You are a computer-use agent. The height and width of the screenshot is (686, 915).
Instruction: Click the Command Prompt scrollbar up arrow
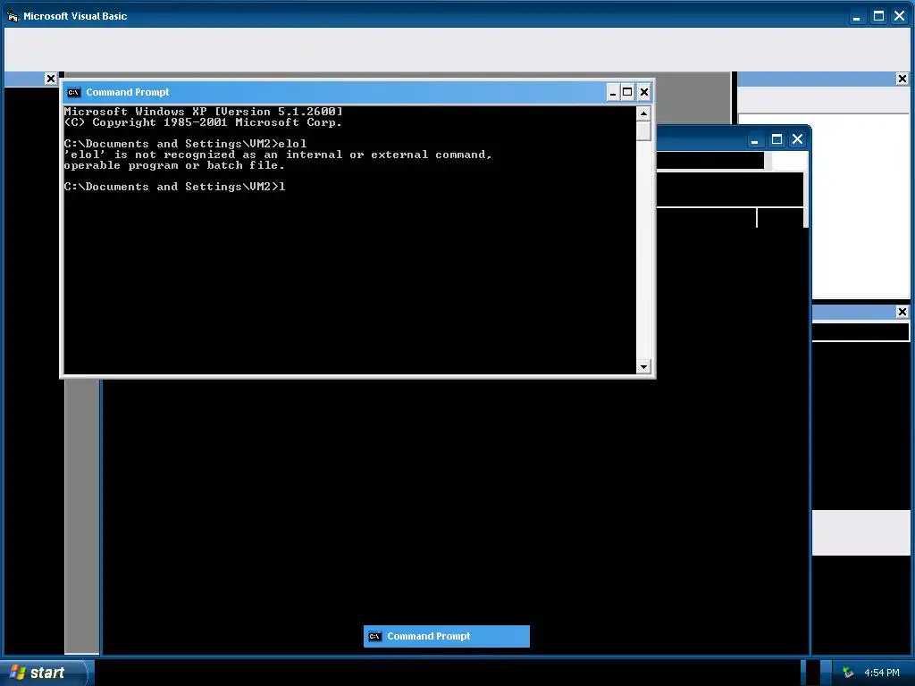(x=643, y=113)
